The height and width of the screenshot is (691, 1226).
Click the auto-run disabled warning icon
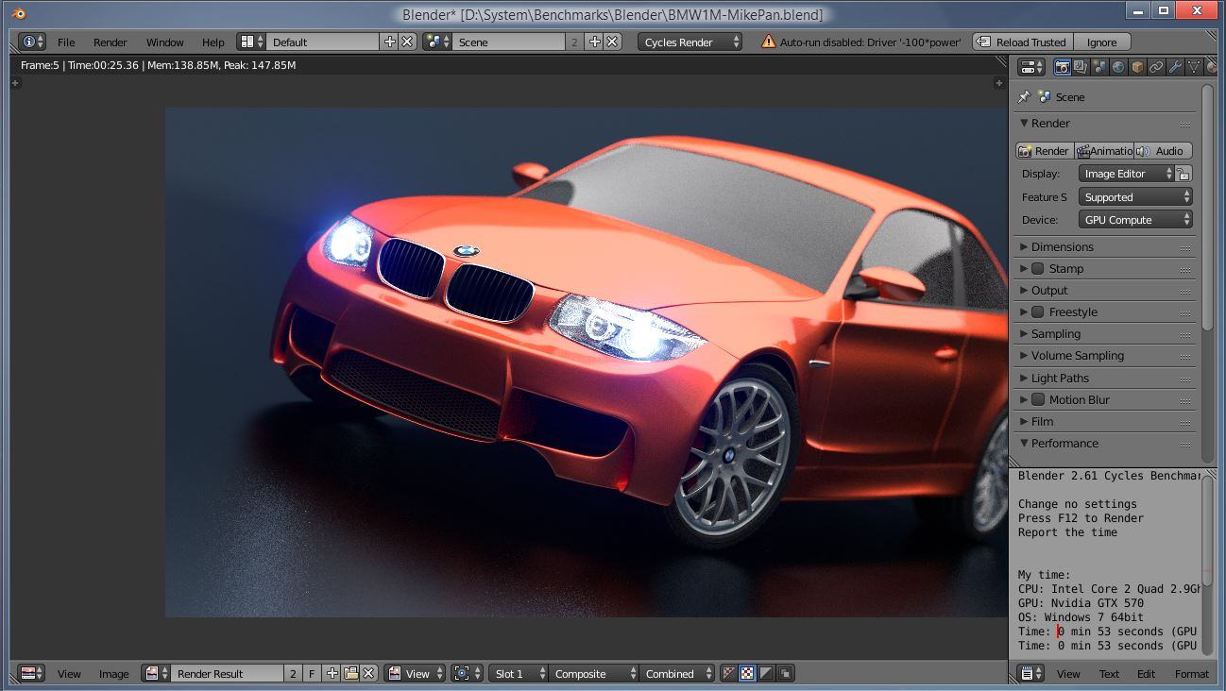point(768,42)
